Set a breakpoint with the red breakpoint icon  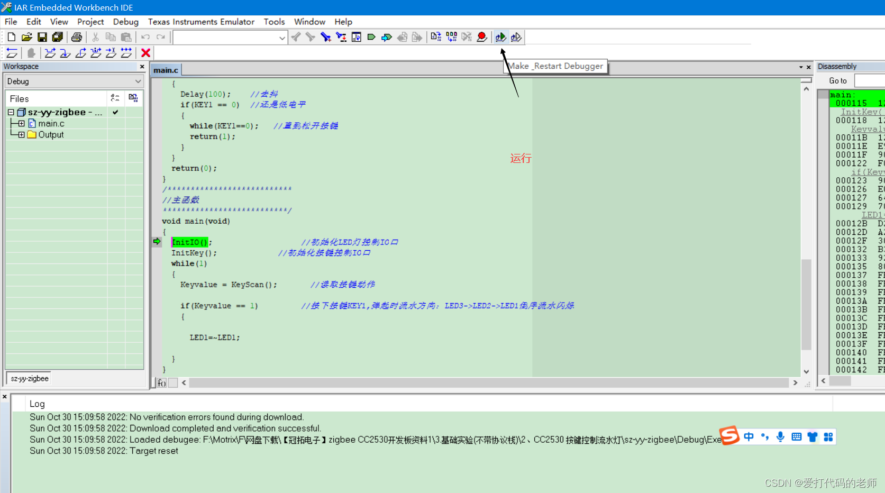coord(481,36)
